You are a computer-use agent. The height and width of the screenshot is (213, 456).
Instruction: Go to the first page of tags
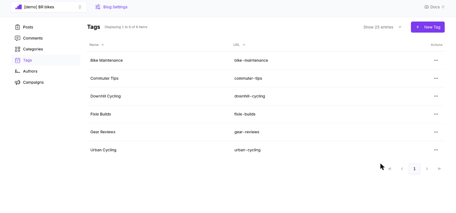point(390,169)
